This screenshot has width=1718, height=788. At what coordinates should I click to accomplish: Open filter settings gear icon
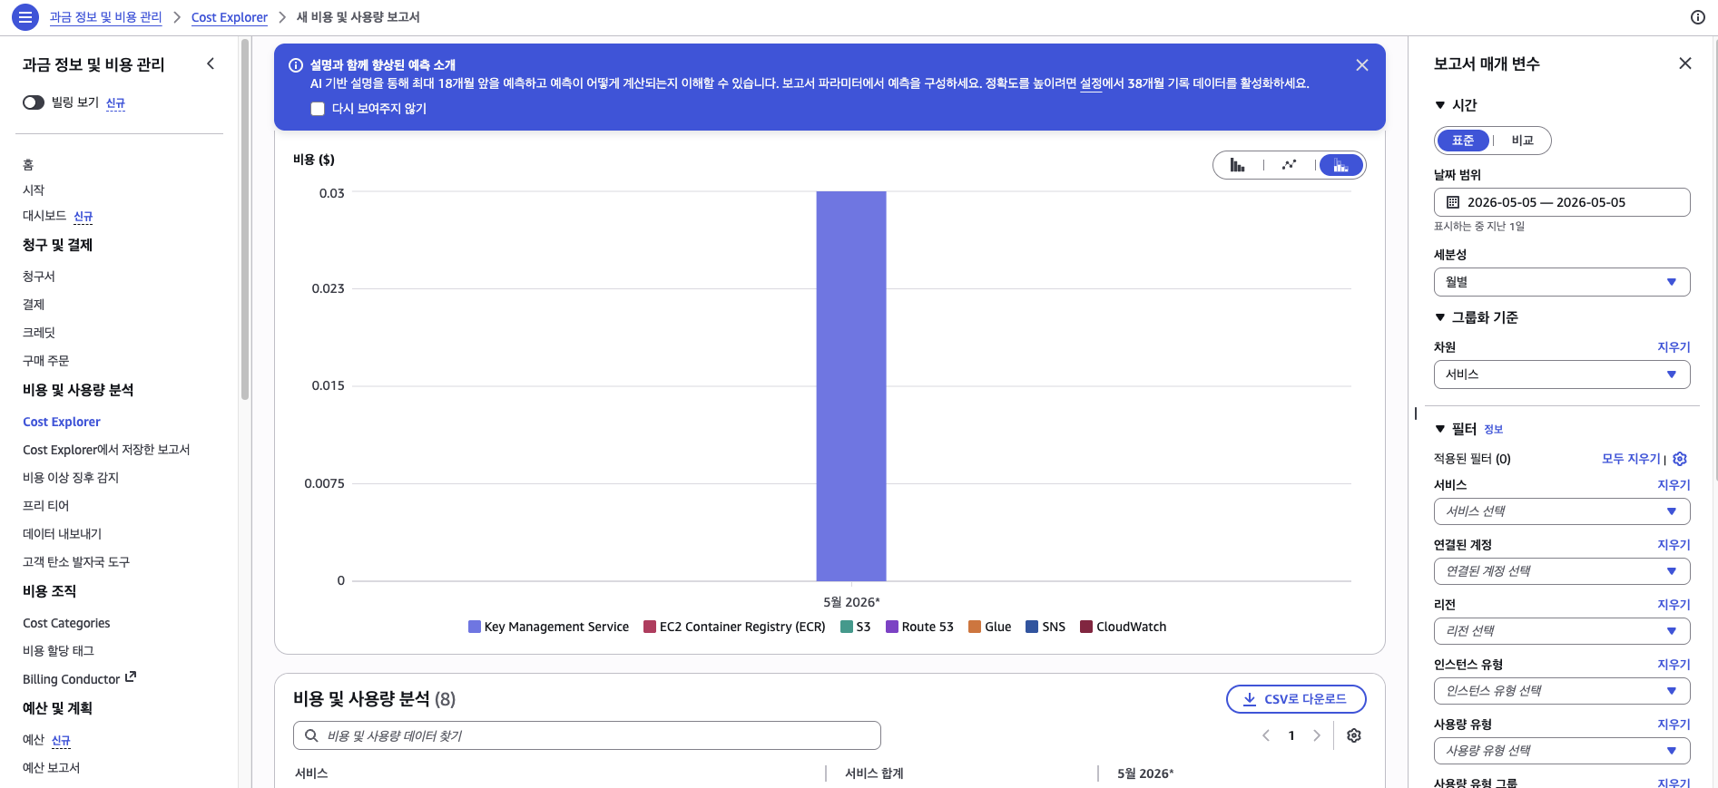1680,459
